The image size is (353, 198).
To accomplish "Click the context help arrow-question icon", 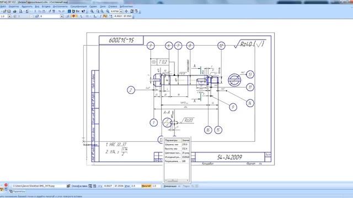I will [83, 11].
